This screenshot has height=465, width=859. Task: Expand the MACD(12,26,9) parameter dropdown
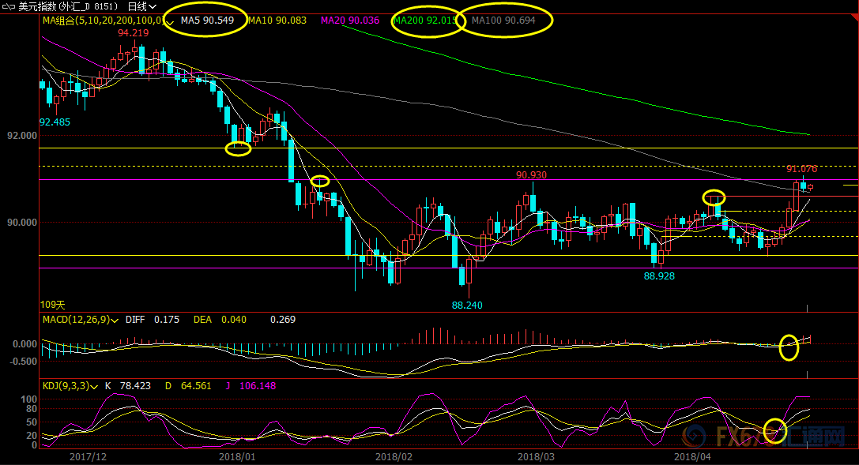tap(115, 320)
